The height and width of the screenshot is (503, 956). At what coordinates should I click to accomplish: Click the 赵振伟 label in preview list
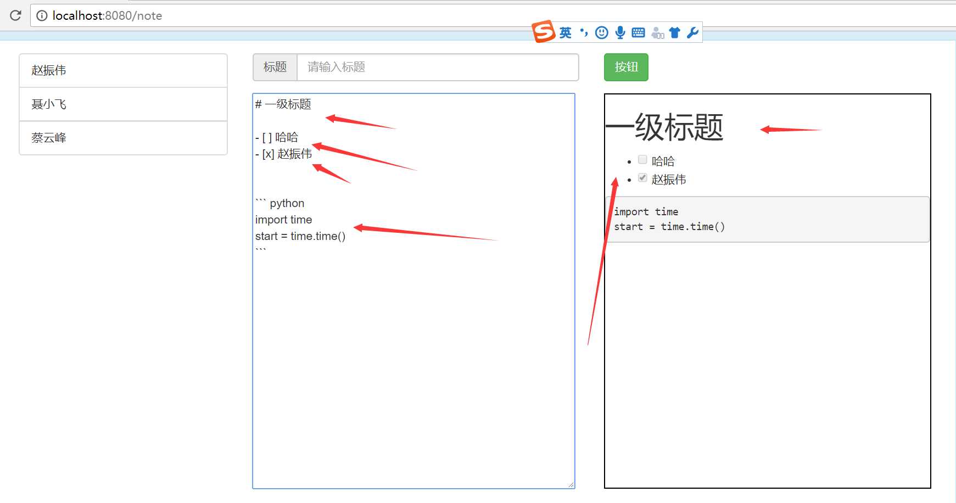(x=669, y=180)
